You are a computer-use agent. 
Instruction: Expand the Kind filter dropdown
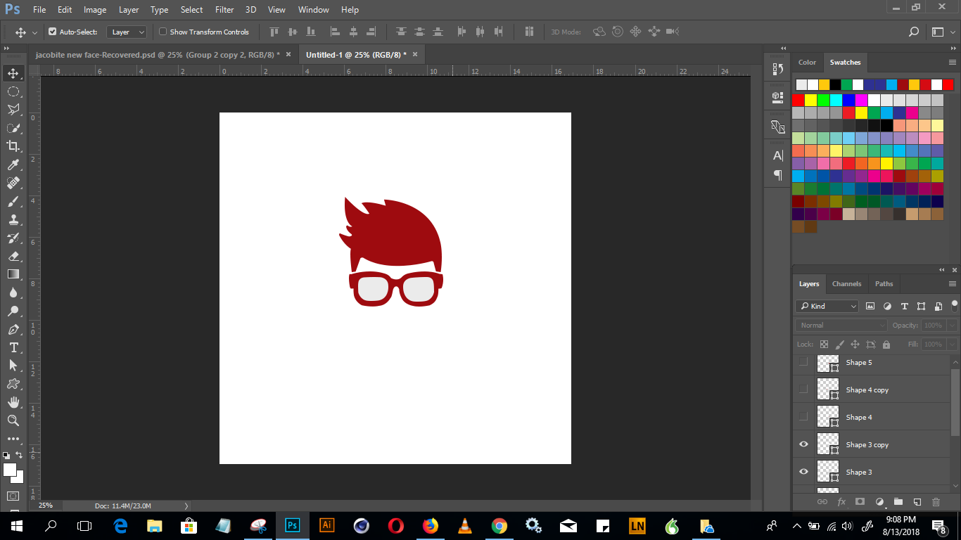tap(827, 306)
